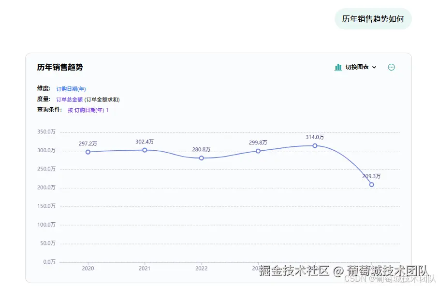The image size is (438, 286).
Task: Toggle the ascending sort arrow in 查询条件
Action: pos(107,110)
